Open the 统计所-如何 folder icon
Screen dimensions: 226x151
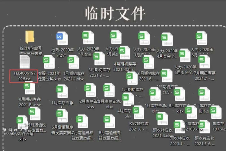coord(30,37)
